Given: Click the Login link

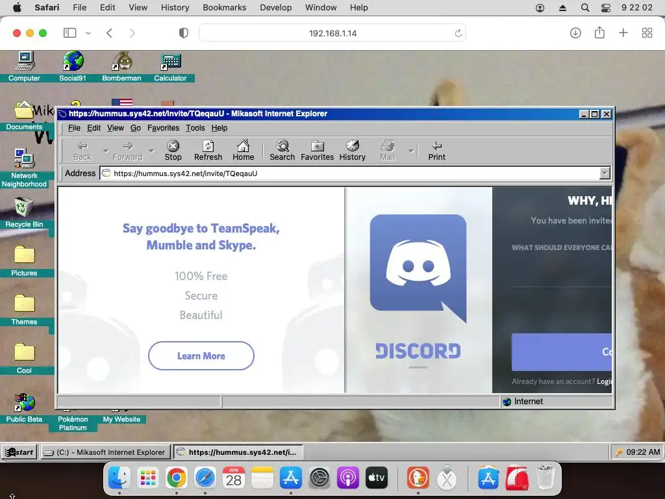Looking at the screenshot, I should click(604, 381).
